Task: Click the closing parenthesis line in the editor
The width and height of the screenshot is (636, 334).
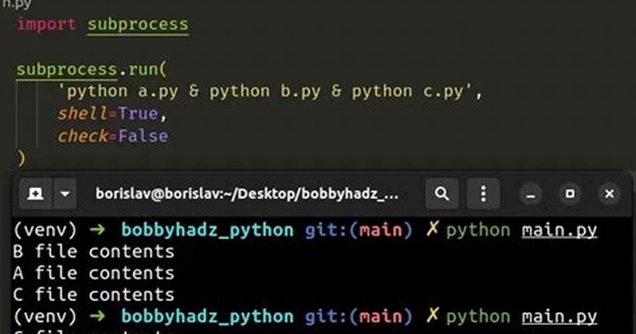Action: pyautogui.click(x=21, y=158)
